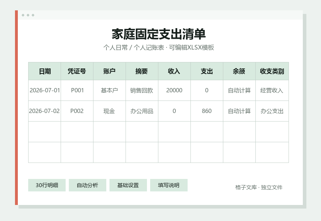Click the 摘要 column header

(142, 71)
